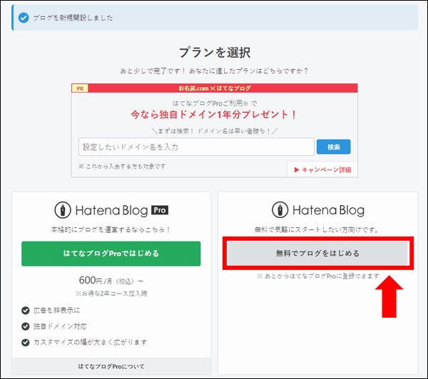This screenshot has height=379, width=428.
Task: Click the あと少しで完了です! subtitle text
Action: point(153,71)
